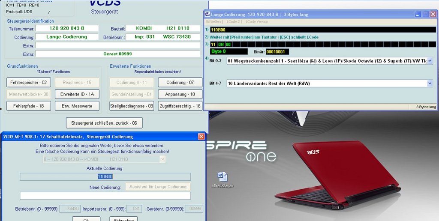The image size is (439, 221).
Task: Open Anpassung - 10
Action: point(180,94)
